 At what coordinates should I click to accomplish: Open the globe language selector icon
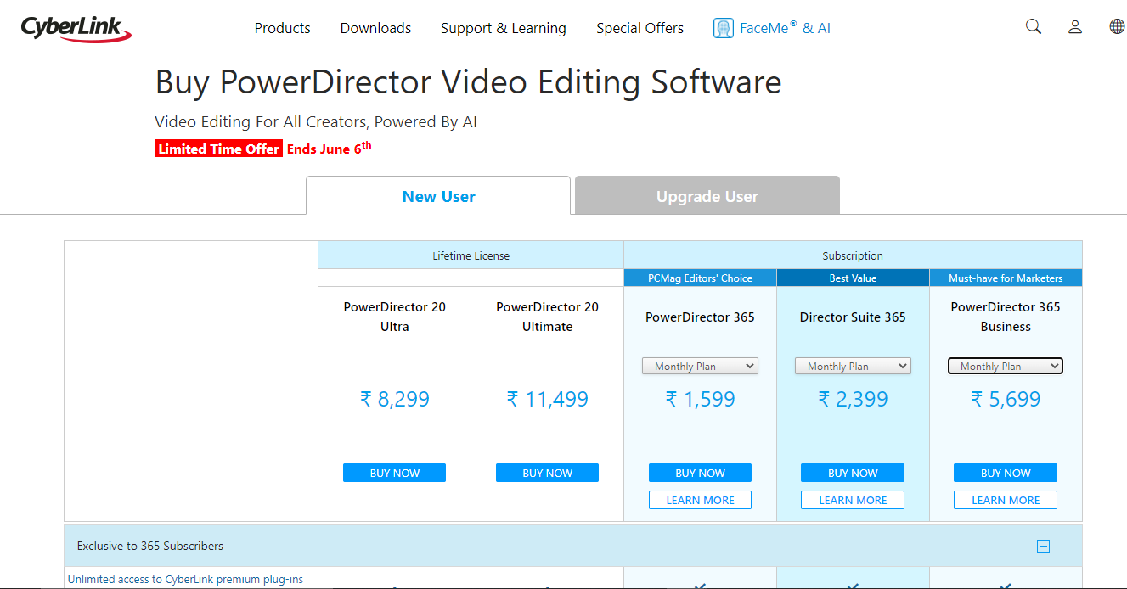[x=1117, y=27]
